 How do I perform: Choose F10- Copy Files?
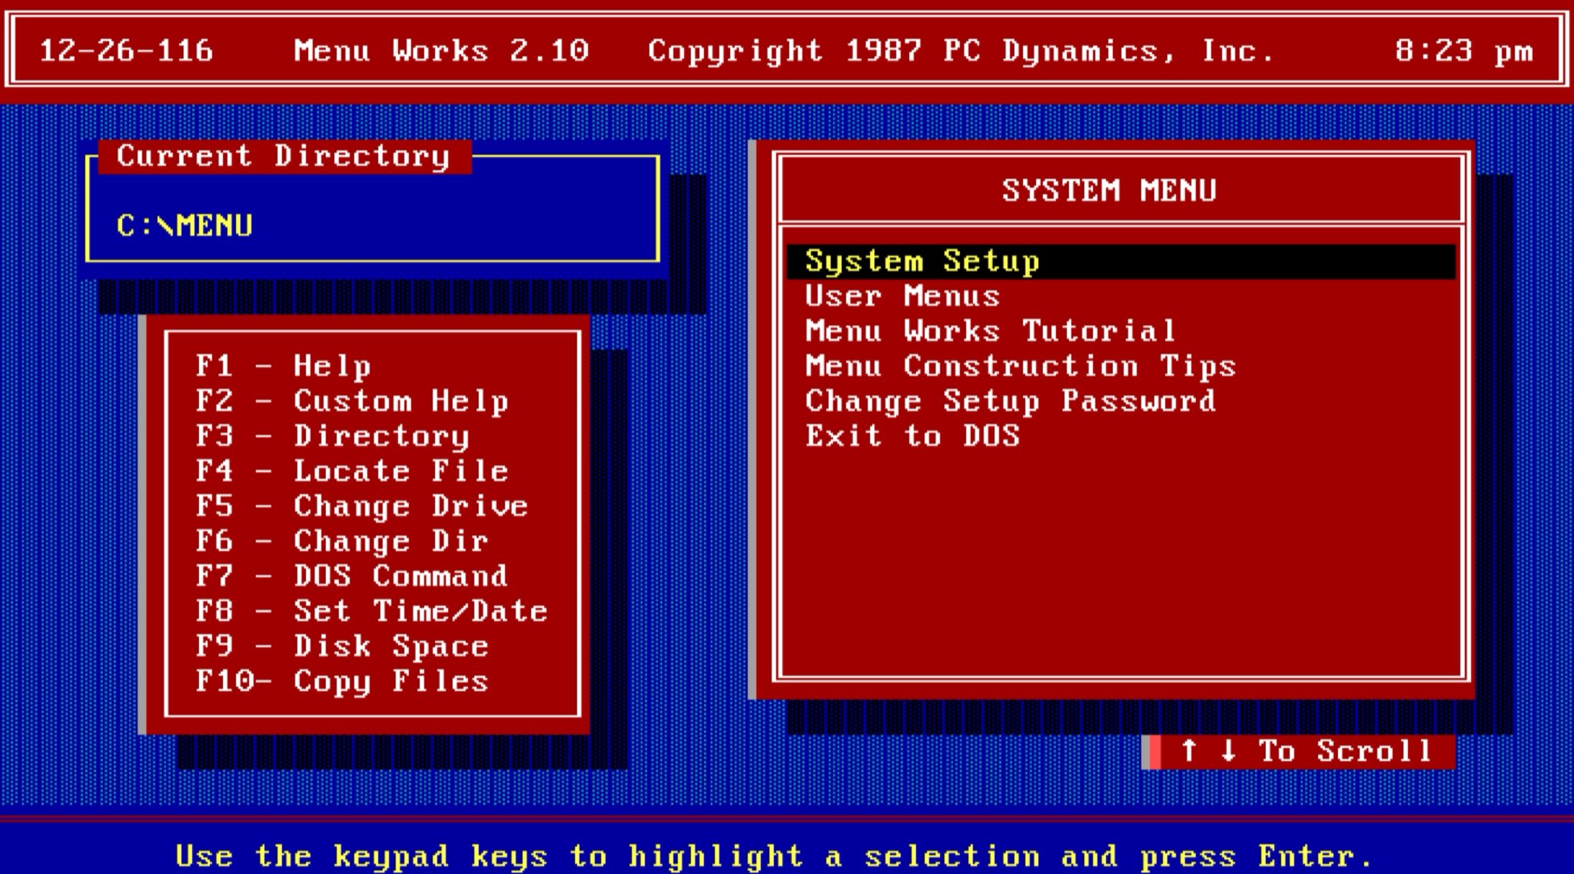tap(342, 682)
